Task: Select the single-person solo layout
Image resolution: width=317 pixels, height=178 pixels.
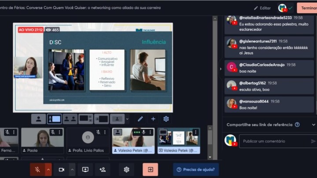Action: click(39, 119)
